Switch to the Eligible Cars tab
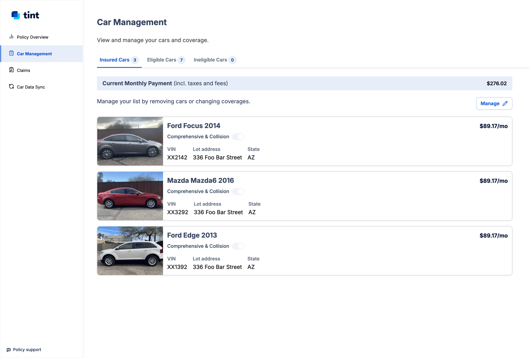Viewport: 530px width, 358px height. (x=162, y=60)
